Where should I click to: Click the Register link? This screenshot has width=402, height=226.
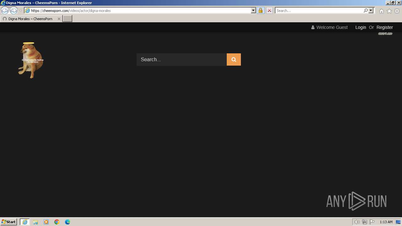pos(385,27)
